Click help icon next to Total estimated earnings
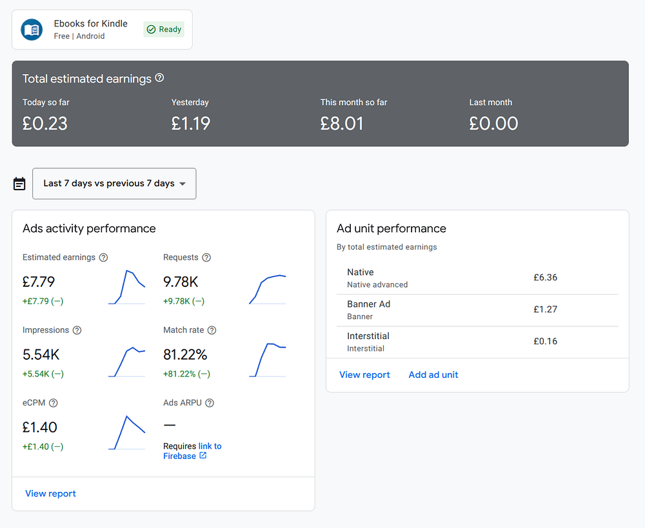Screen dimensions: 645x528 159,78
